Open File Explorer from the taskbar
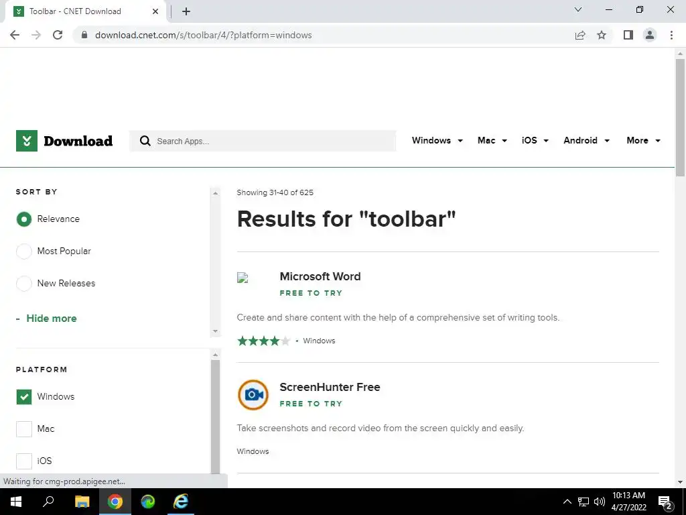 82,502
